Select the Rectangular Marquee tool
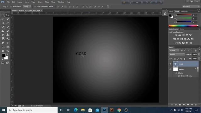201x113 pixels. 3,15
